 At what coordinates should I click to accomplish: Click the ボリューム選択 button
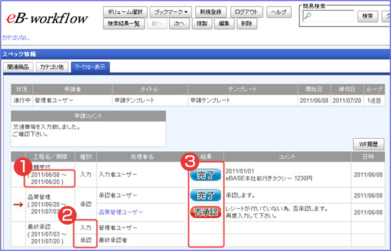[x=125, y=12]
